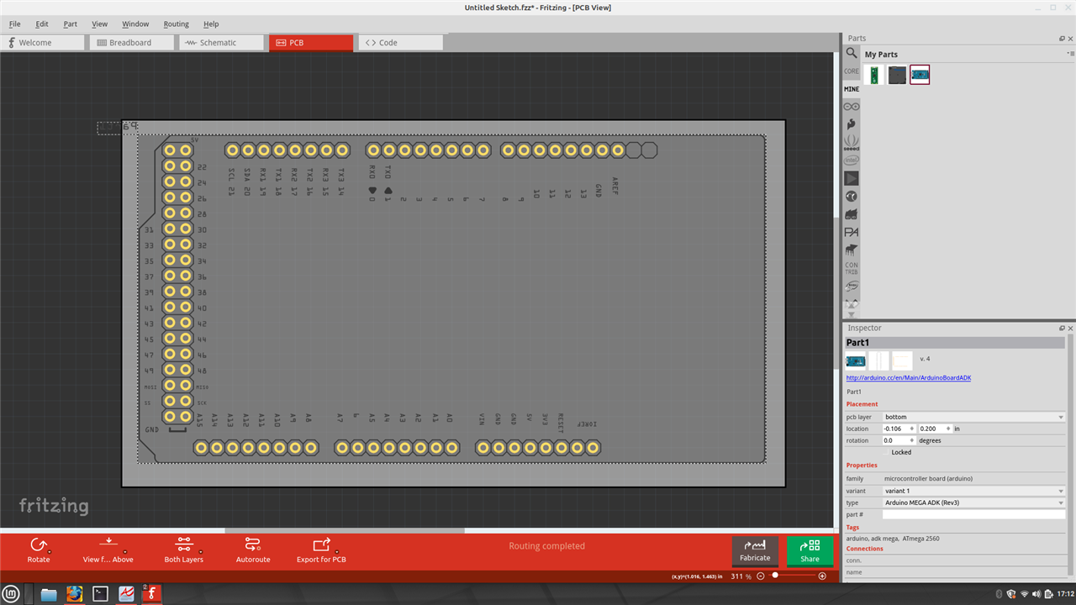Click the Inspector breadboard view thumbnail
The height and width of the screenshot is (605, 1076).
856,361
